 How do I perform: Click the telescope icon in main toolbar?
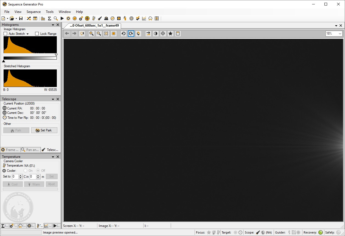[100, 18]
